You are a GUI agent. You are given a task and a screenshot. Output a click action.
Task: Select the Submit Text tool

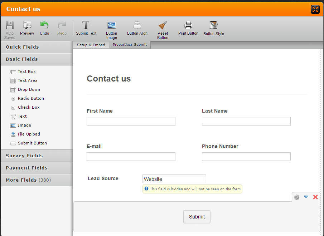click(x=86, y=28)
